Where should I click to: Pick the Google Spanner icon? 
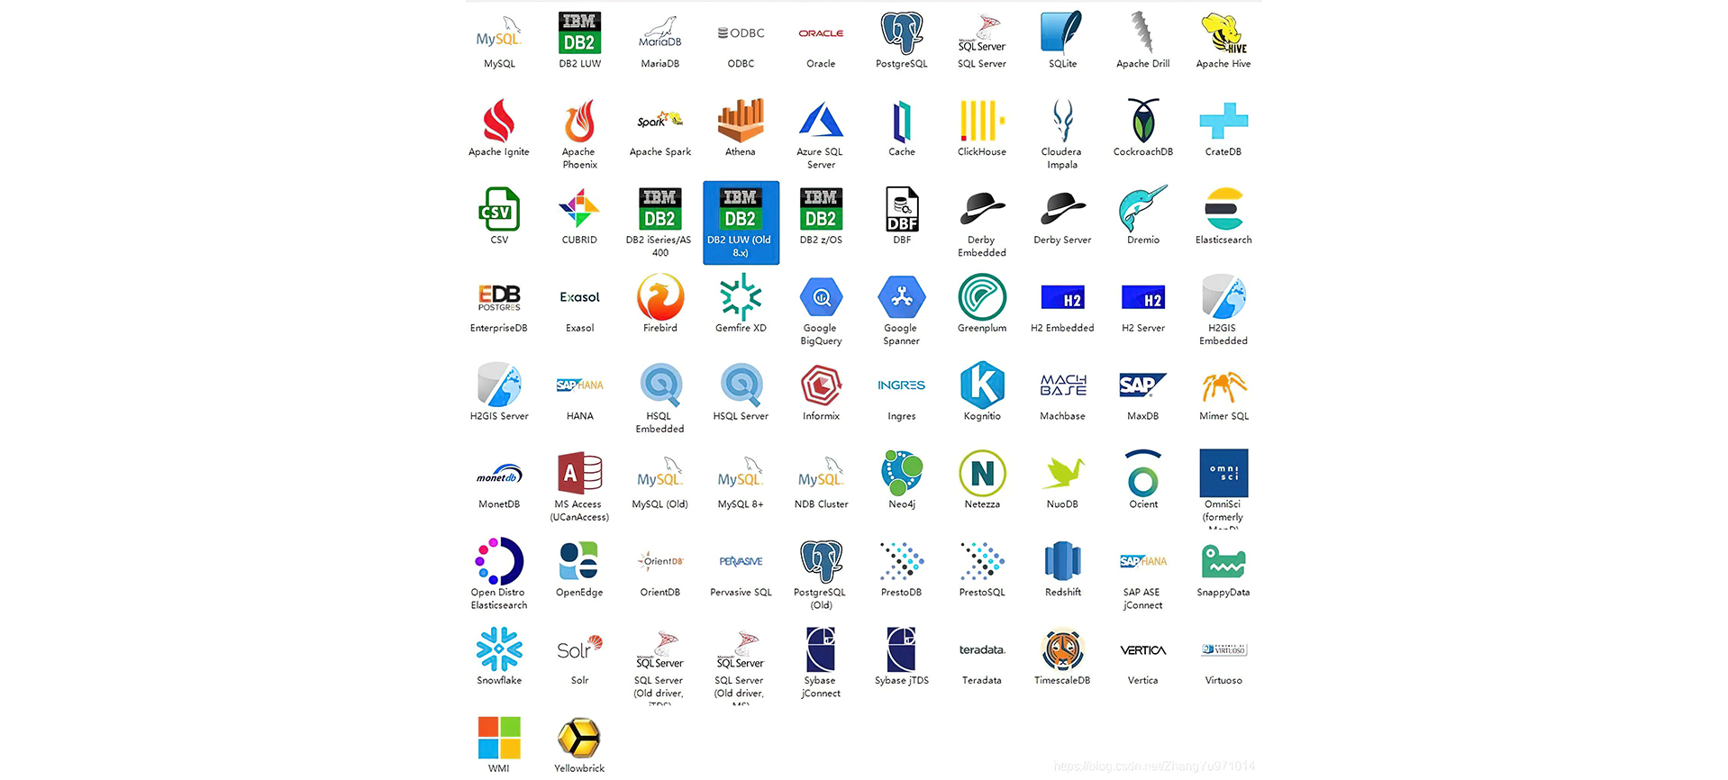point(902,298)
